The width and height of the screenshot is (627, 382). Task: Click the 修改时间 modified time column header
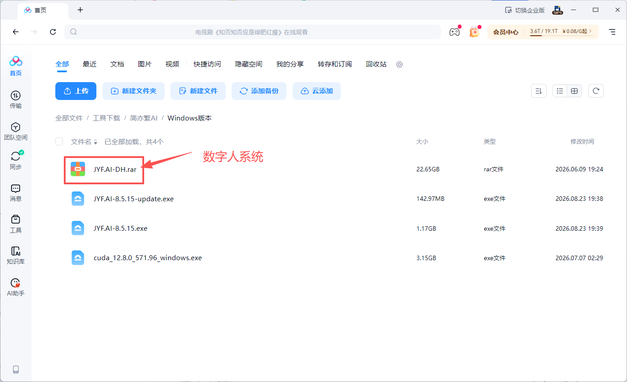[582, 141]
